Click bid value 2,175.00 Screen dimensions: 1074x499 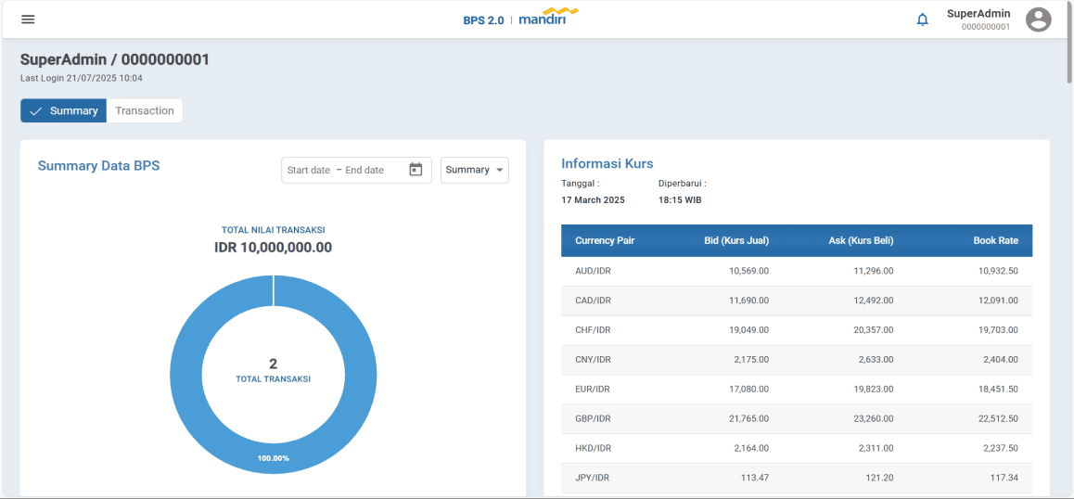751,359
